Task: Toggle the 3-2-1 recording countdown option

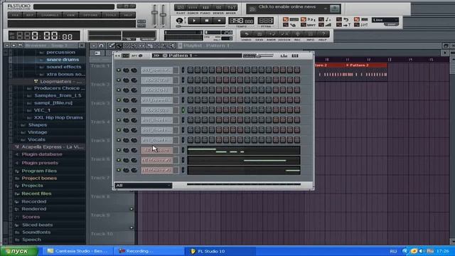Action: 304,19
